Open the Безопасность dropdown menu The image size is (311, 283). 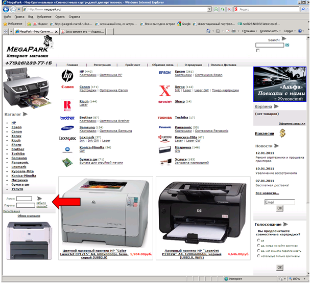[270, 31]
